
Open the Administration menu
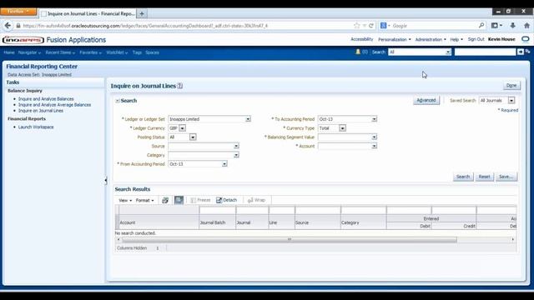point(431,39)
